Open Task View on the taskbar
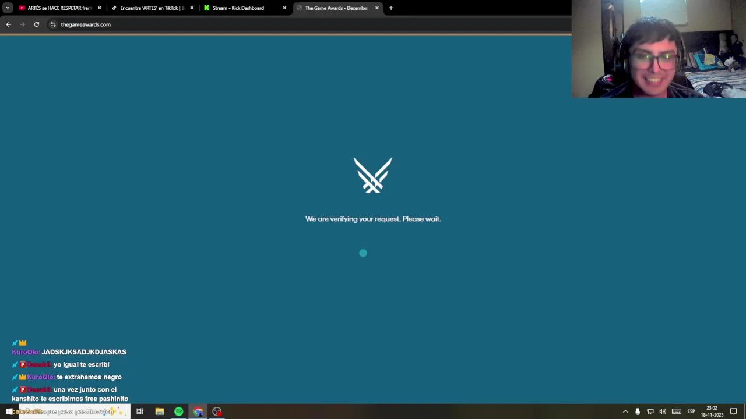Screen dimensions: 746x419 click(x=140, y=411)
